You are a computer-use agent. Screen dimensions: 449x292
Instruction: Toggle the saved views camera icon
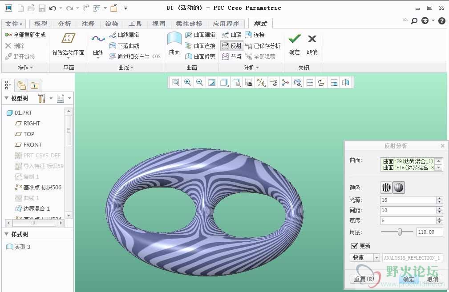[249, 83]
